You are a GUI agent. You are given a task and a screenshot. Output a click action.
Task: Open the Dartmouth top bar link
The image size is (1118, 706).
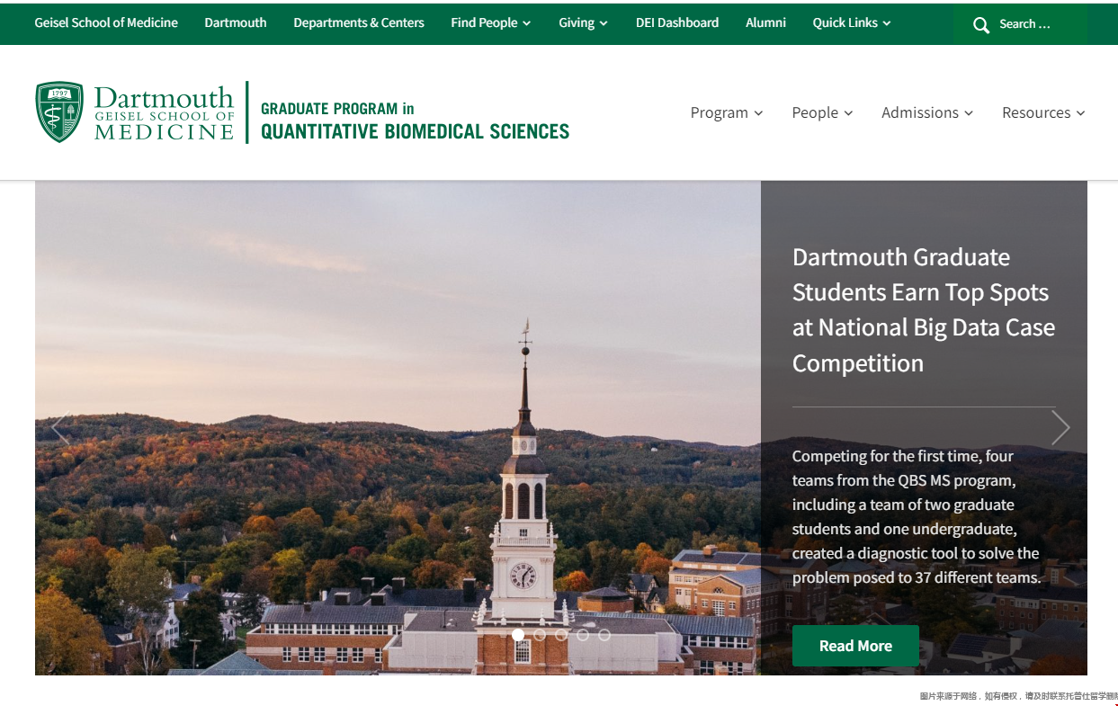[x=236, y=22]
